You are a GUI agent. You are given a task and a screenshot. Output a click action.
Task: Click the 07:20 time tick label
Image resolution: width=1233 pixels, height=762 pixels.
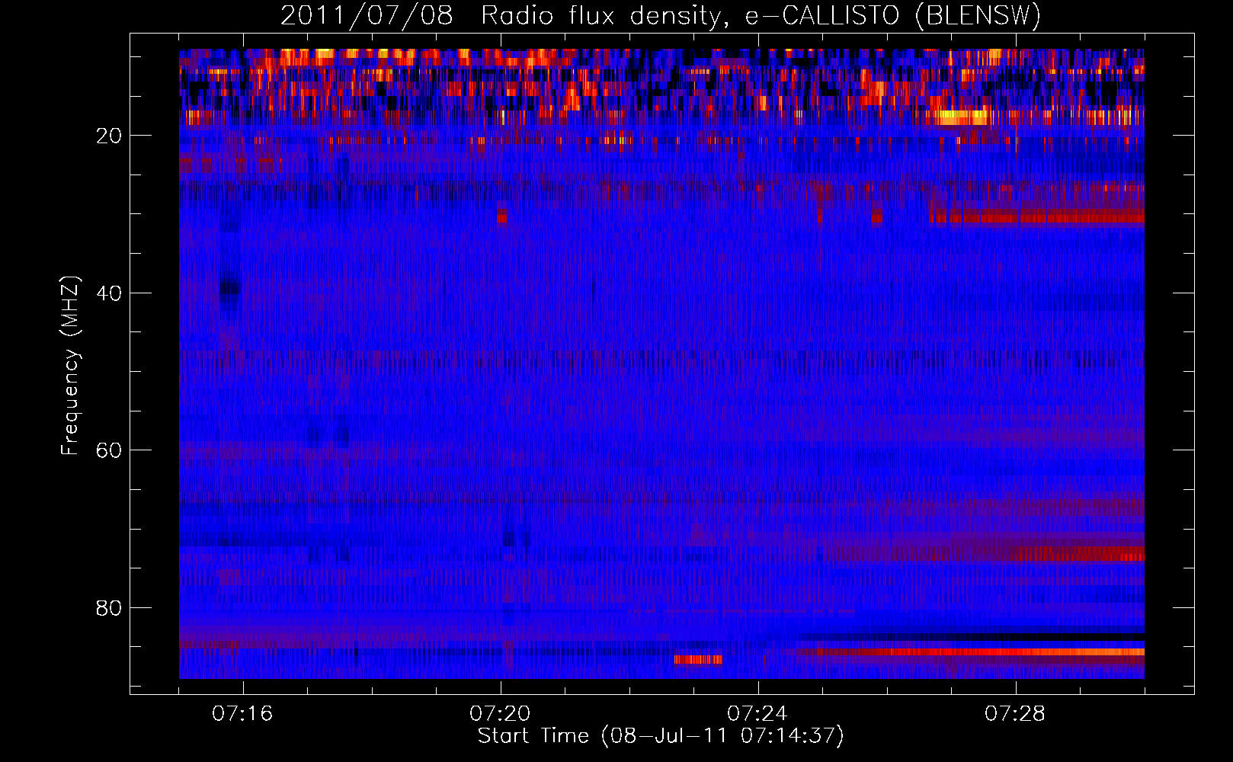coord(500,713)
